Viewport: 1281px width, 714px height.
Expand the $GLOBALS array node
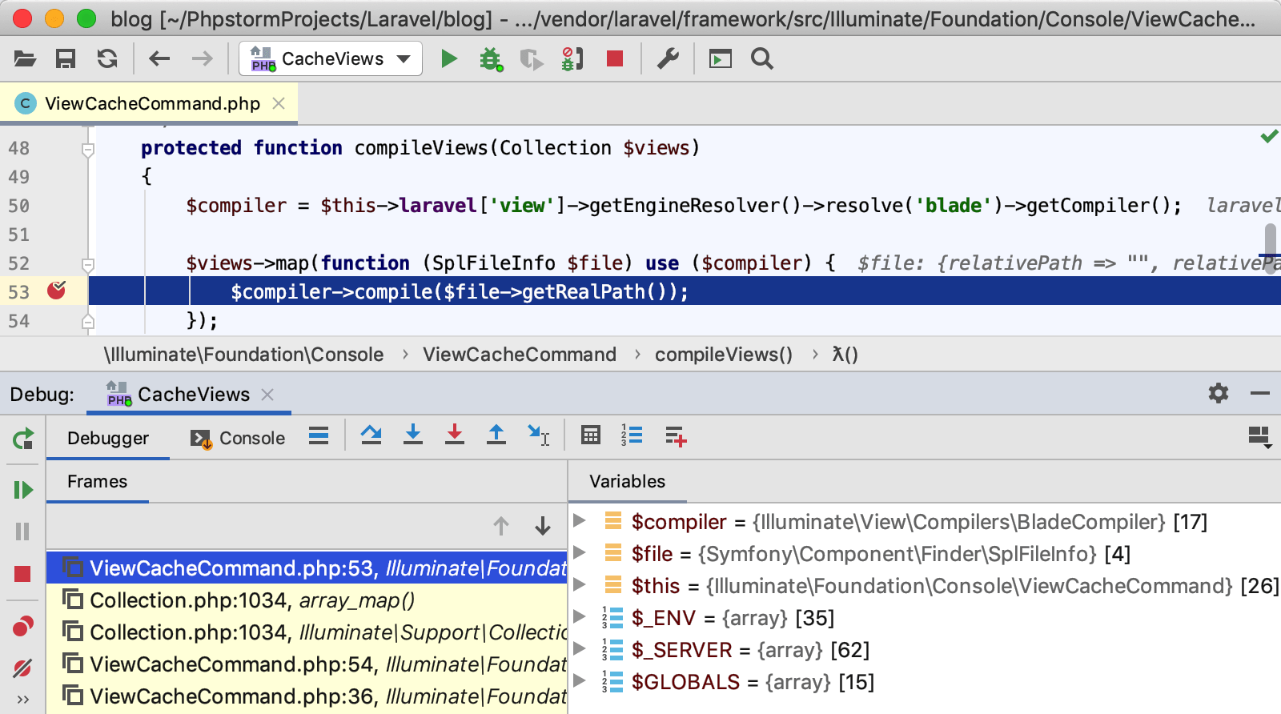[580, 681]
